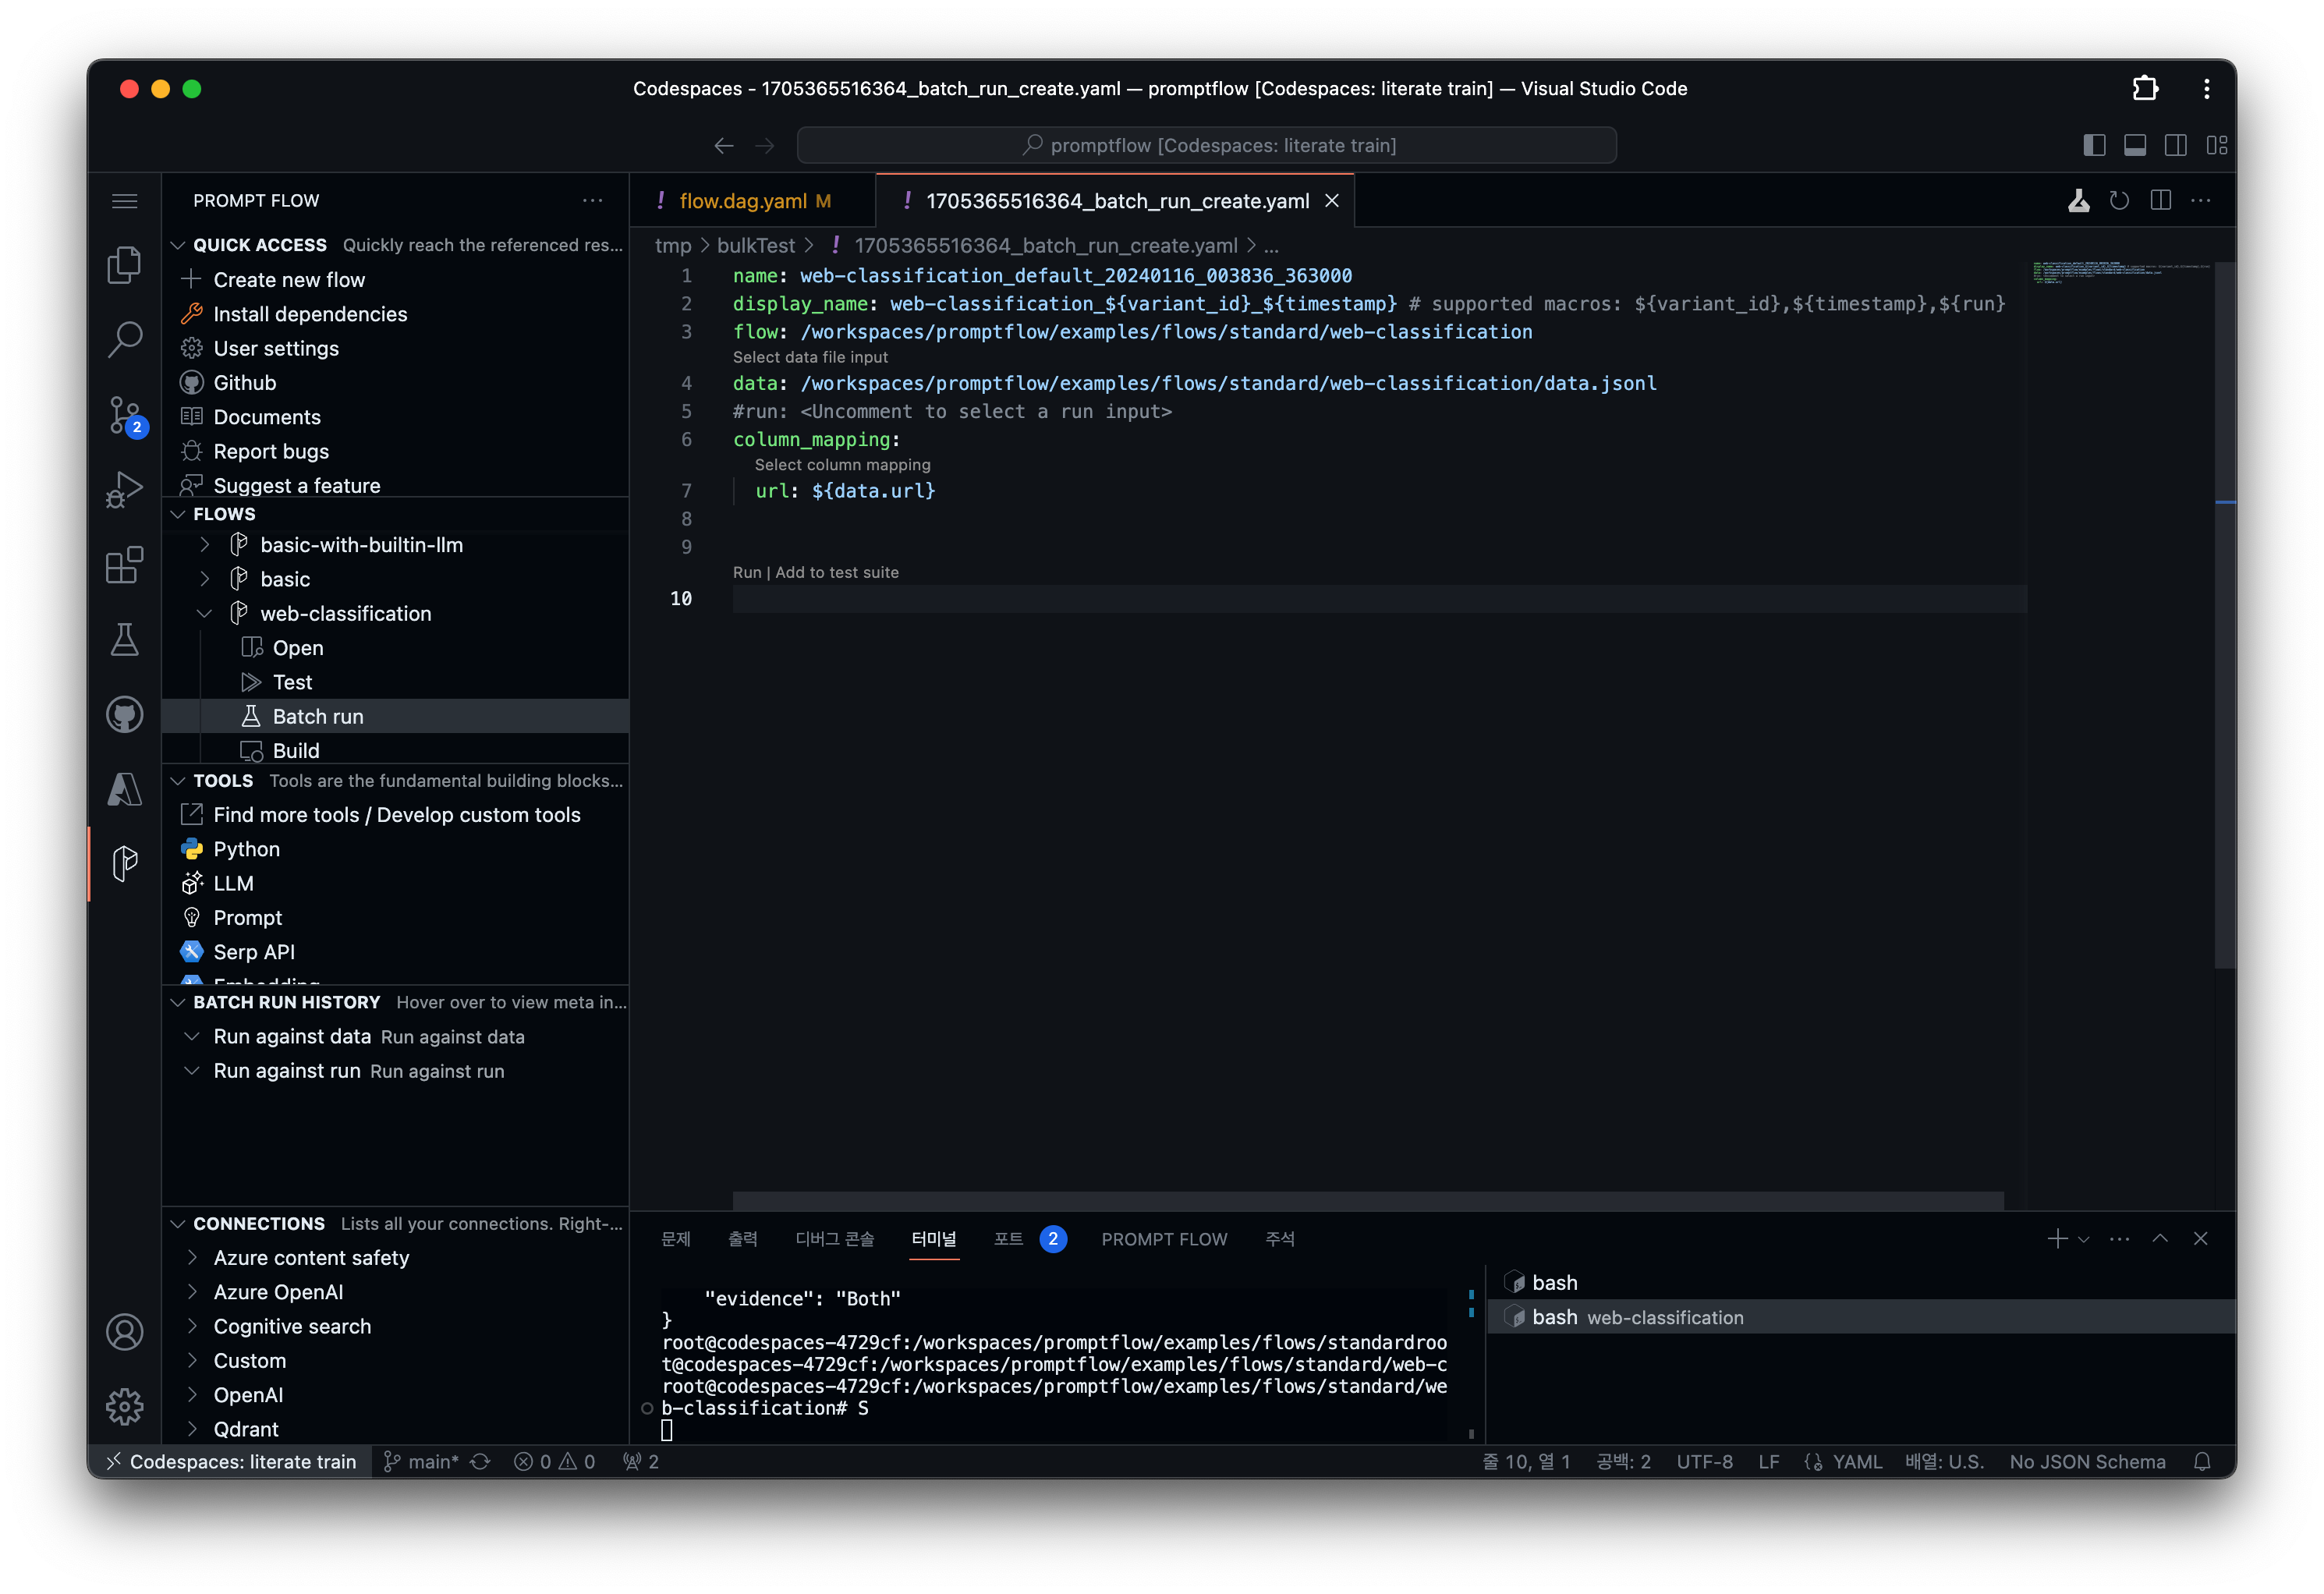The image size is (2324, 1594).
Task: Click the main* branch in status bar
Action: (421, 1462)
